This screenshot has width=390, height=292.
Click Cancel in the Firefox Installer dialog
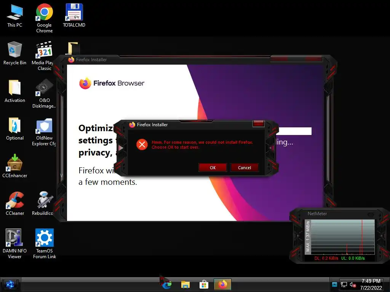pos(245,168)
